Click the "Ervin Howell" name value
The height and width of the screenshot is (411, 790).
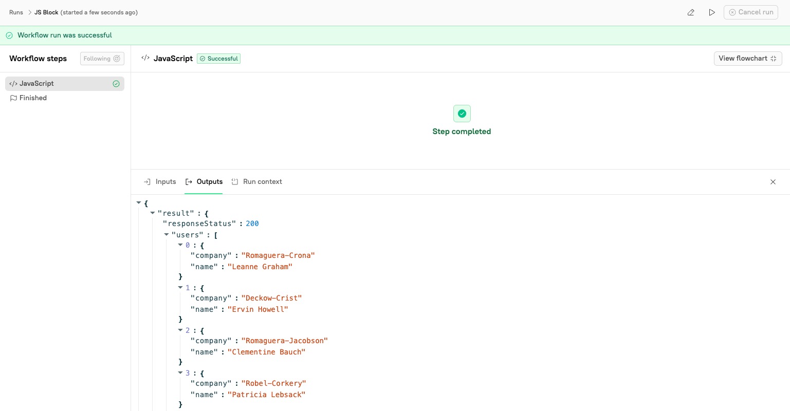[x=258, y=309]
